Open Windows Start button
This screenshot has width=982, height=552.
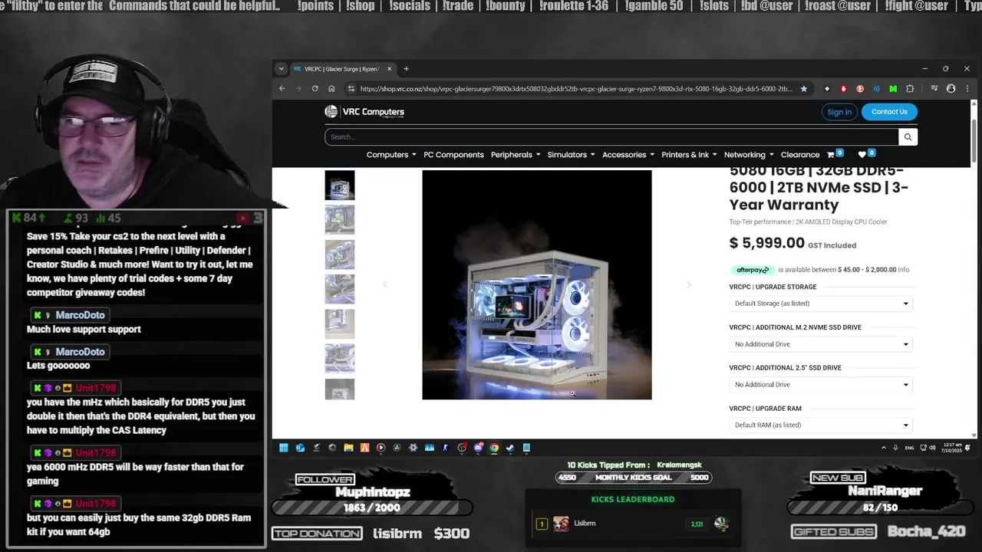pyautogui.click(x=283, y=448)
